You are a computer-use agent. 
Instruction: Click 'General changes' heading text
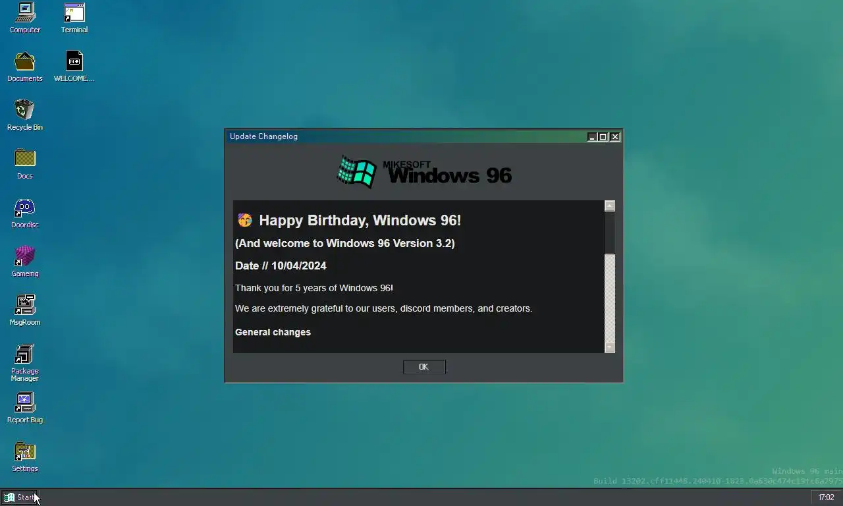coord(273,332)
